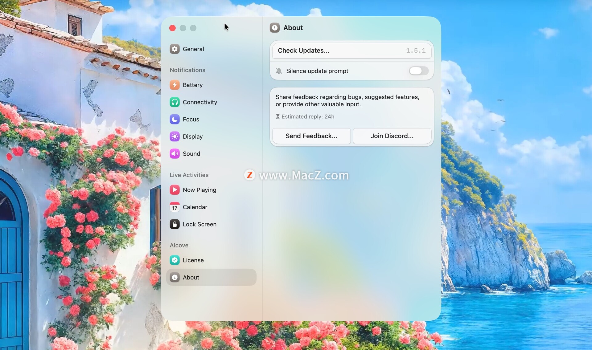Click the License checkmark badge icon
592x350 pixels.
(x=175, y=260)
